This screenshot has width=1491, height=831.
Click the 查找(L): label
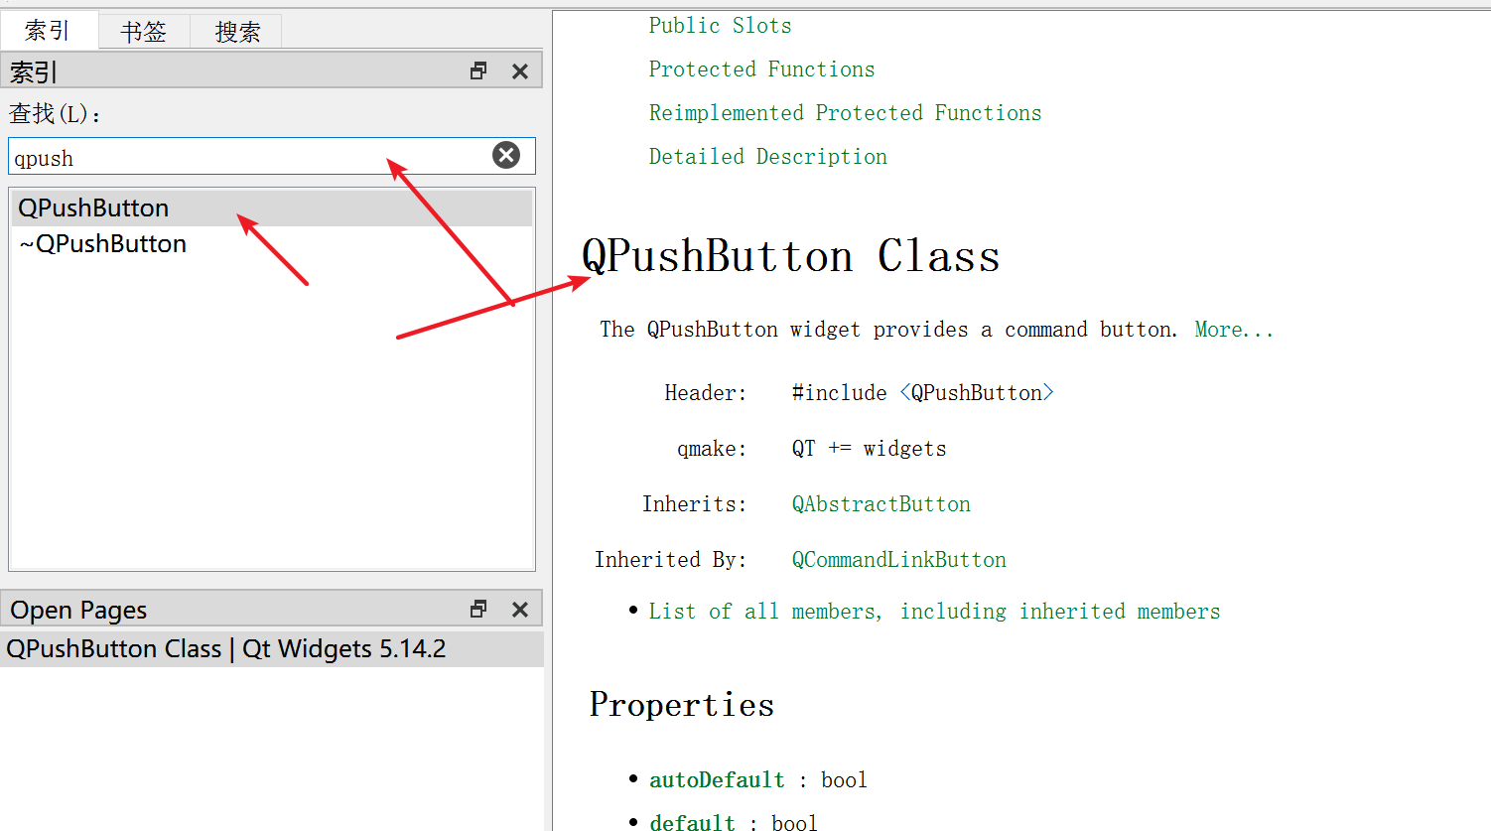point(56,114)
